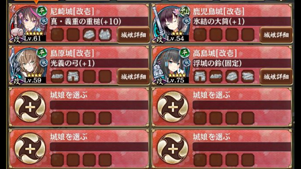Select 高島城 character portrait Lv.75
301x169 pixels.
pyautogui.click(x=171, y=66)
